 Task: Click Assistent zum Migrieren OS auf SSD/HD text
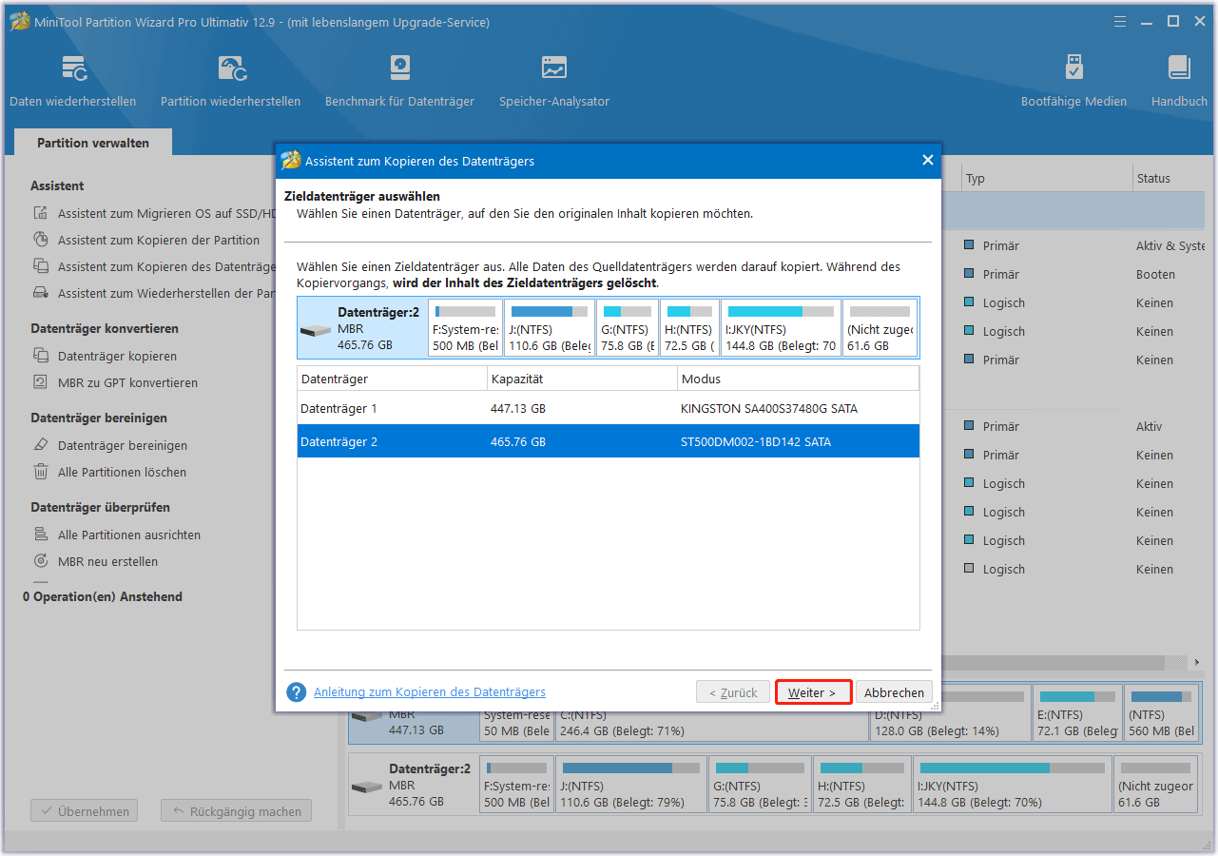coord(165,214)
